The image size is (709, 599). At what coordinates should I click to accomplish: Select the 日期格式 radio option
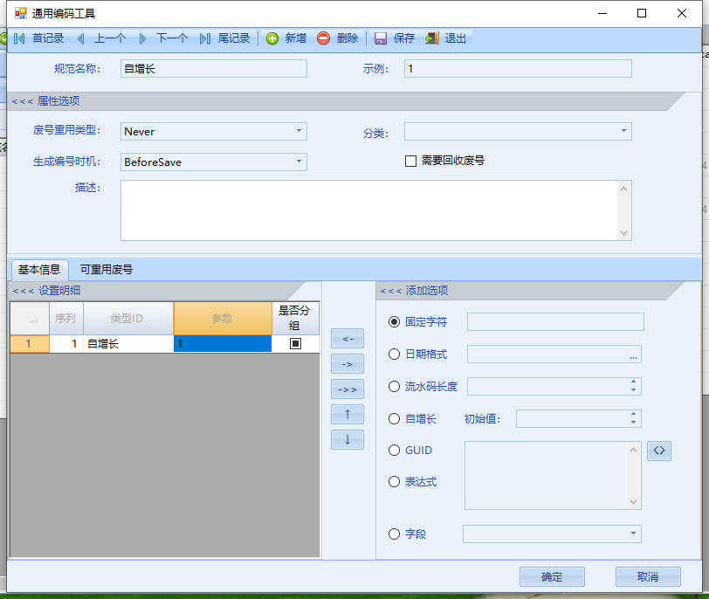395,354
